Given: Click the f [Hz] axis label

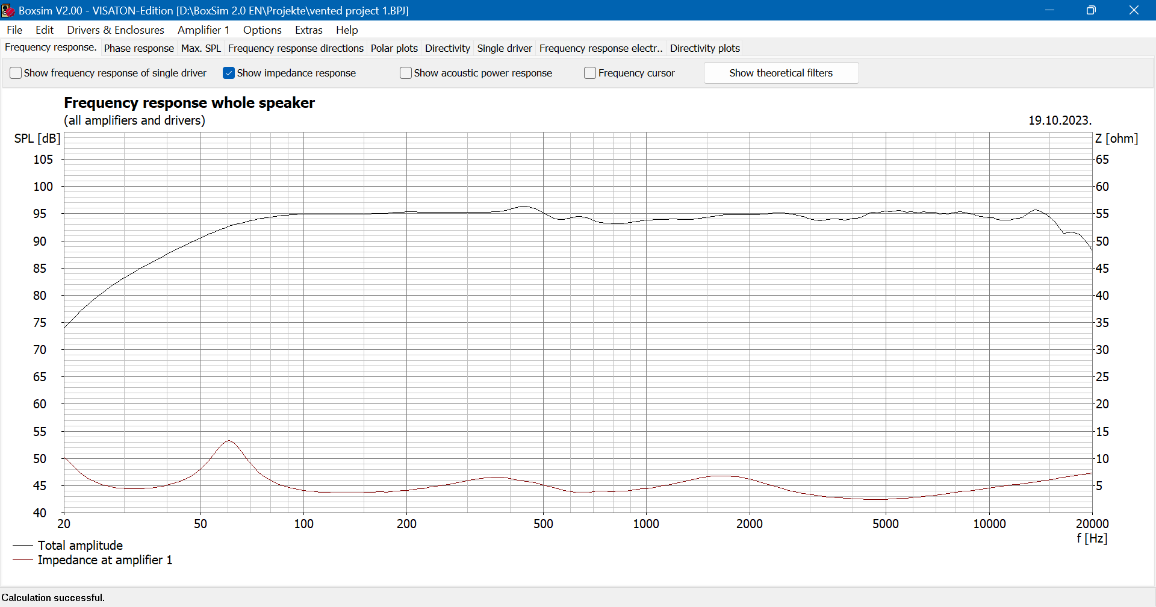Looking at the screenshot, I should 1092,538.
